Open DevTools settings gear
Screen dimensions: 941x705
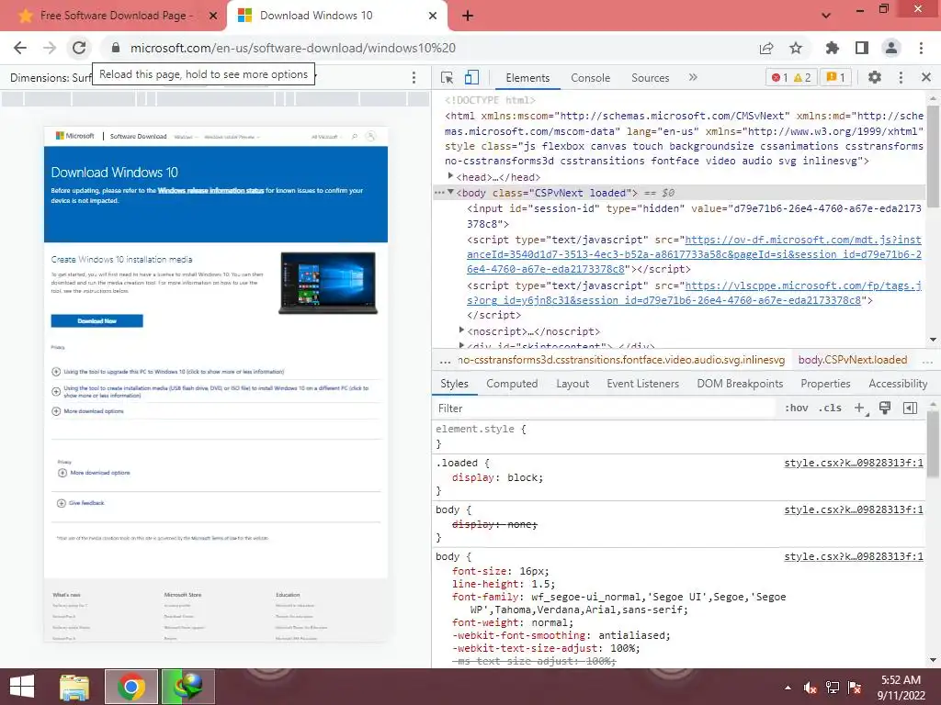pos(875,77)
